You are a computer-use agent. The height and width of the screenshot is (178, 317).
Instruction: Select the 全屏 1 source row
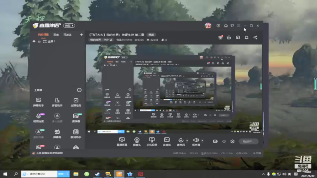pyautogui.click(x=57, y=42)
